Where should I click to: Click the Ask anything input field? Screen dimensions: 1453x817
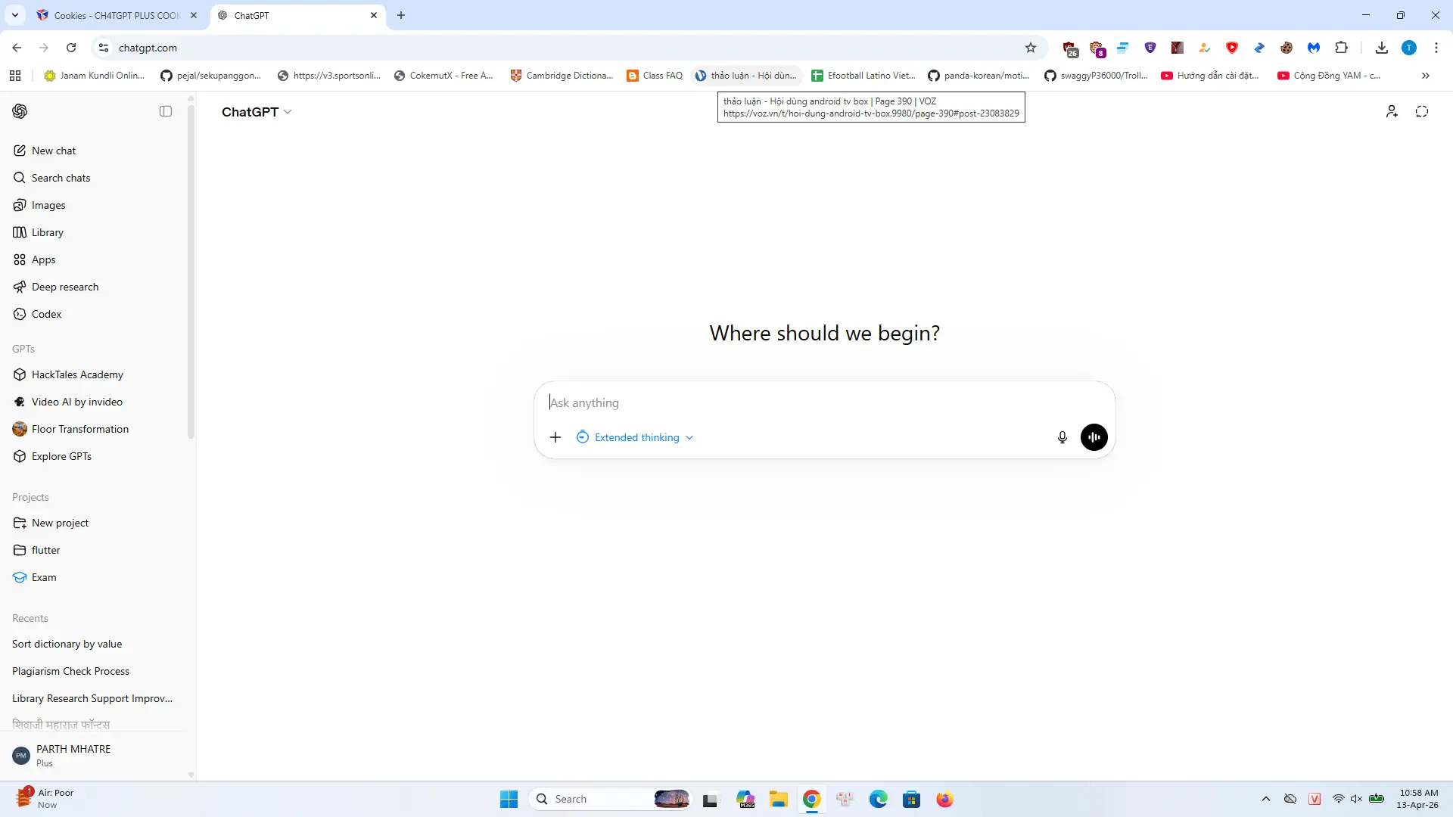[824, 402]
